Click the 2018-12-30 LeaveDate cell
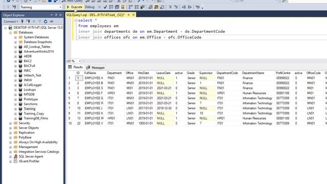The image size is (327, 184). tap(164, 108)
